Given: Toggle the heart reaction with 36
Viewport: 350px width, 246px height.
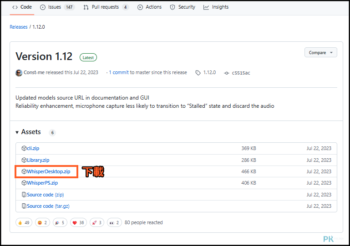Looking at the screenshot, I should coord(78,222).
